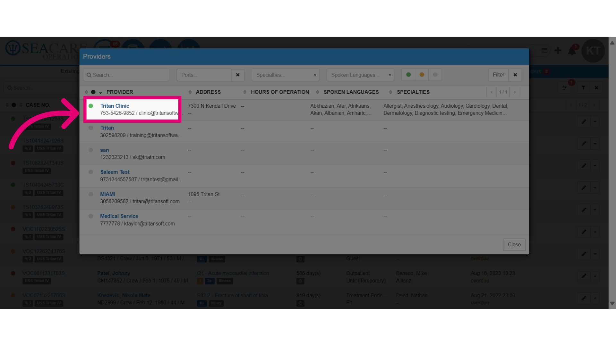Click the SeaCare Operations logo
The width and height of the screenshot is (616, 346).
[x=47, y=50]
